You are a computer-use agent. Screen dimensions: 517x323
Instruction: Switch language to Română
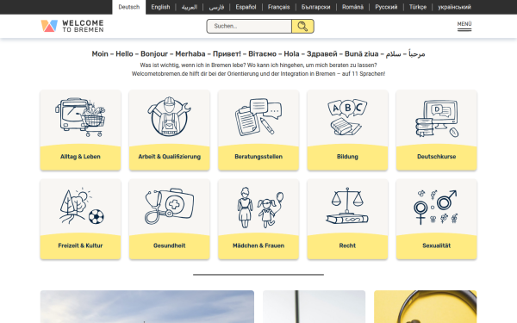[352, 7]
